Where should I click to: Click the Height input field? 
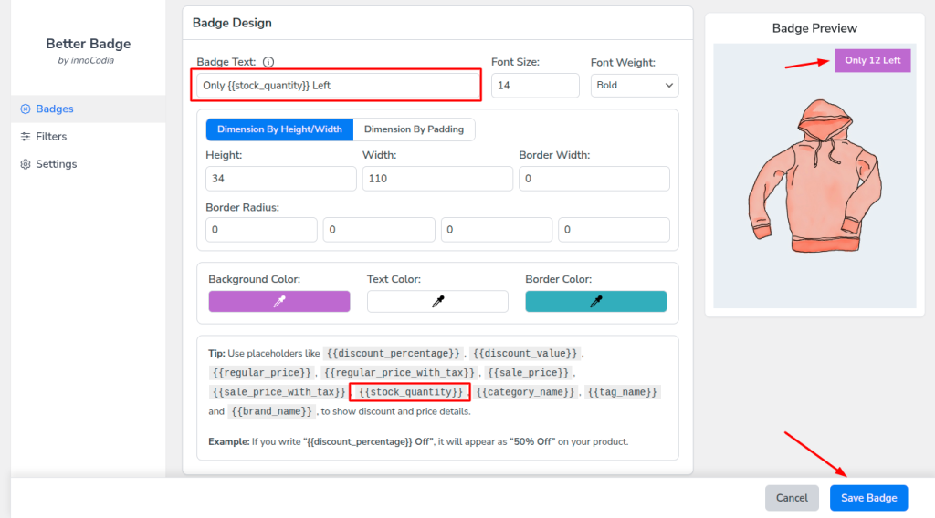[281, 179]
